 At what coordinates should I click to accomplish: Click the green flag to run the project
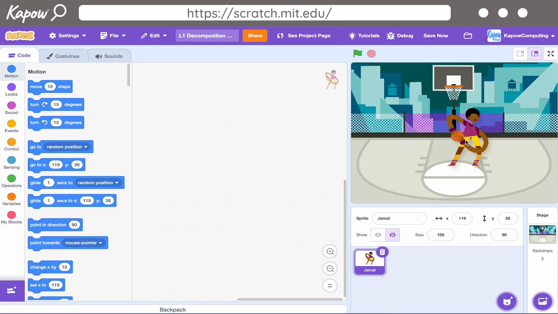coord(357,53)
